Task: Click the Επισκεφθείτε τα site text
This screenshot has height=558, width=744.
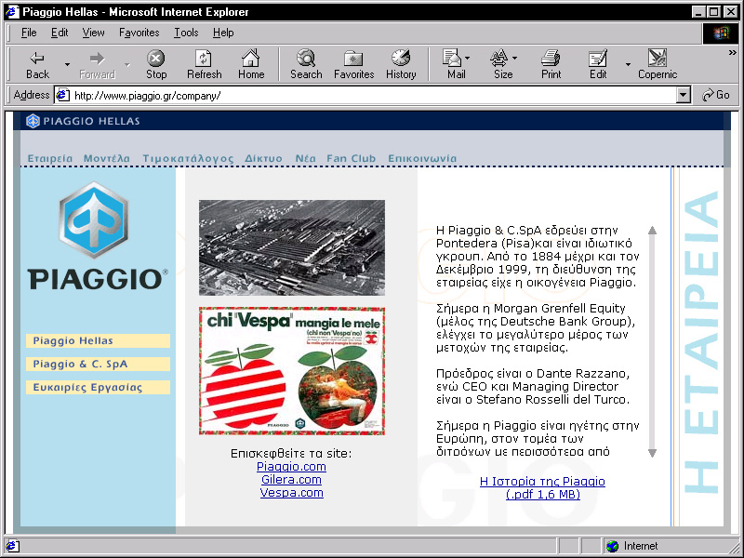Action: (x=291, y=453)
